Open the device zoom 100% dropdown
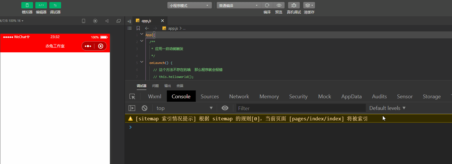Screen dimensions: 452x164 click(x=12, y=21)
